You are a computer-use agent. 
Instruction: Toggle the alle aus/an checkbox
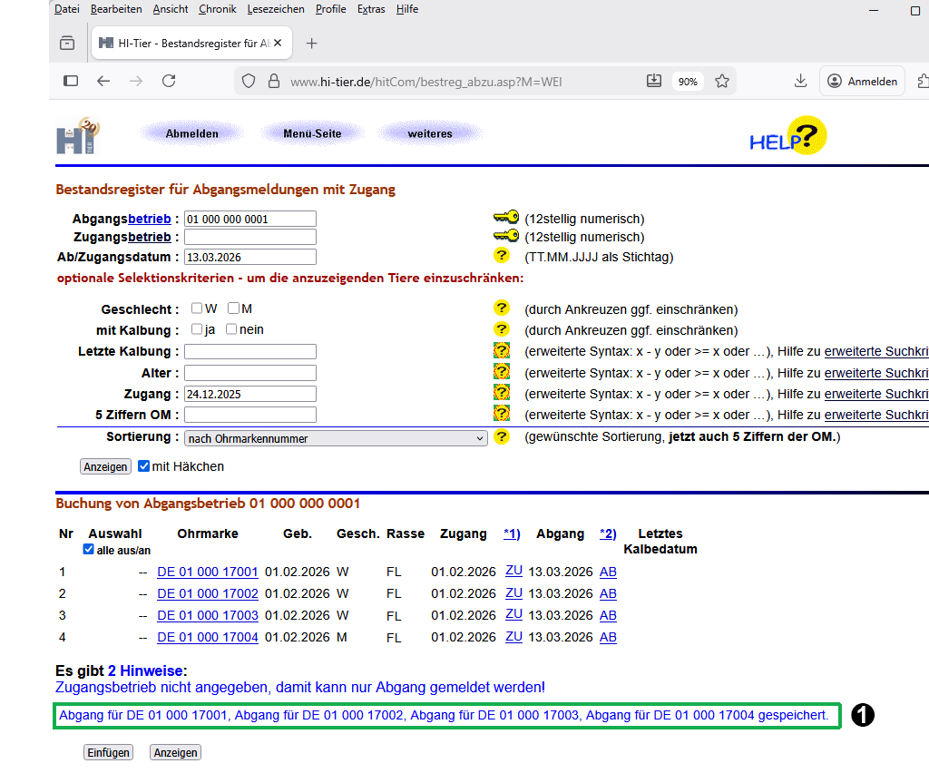point(88,550)
